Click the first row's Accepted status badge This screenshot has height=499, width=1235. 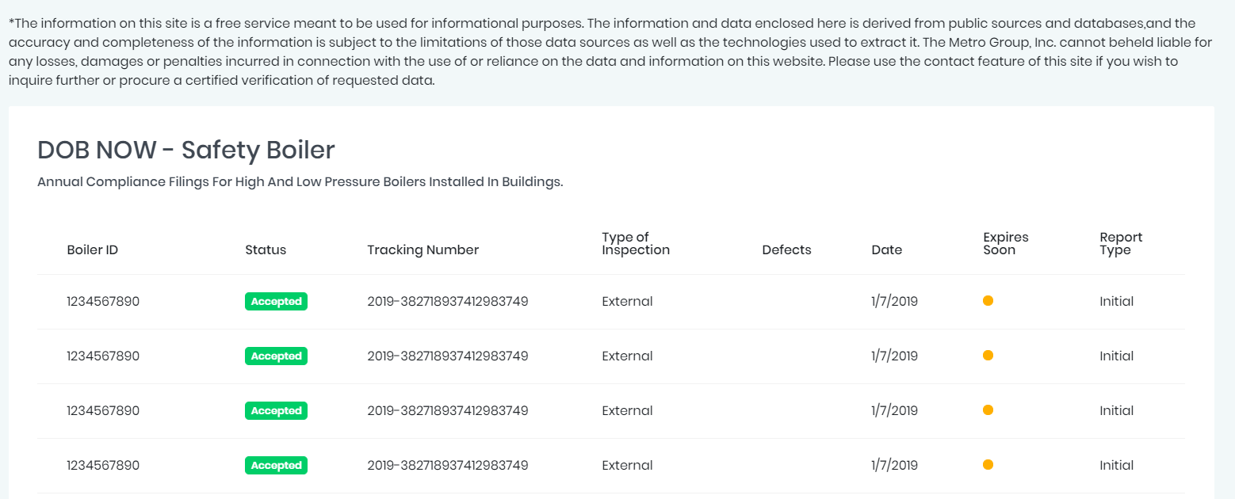click(276, 302)
